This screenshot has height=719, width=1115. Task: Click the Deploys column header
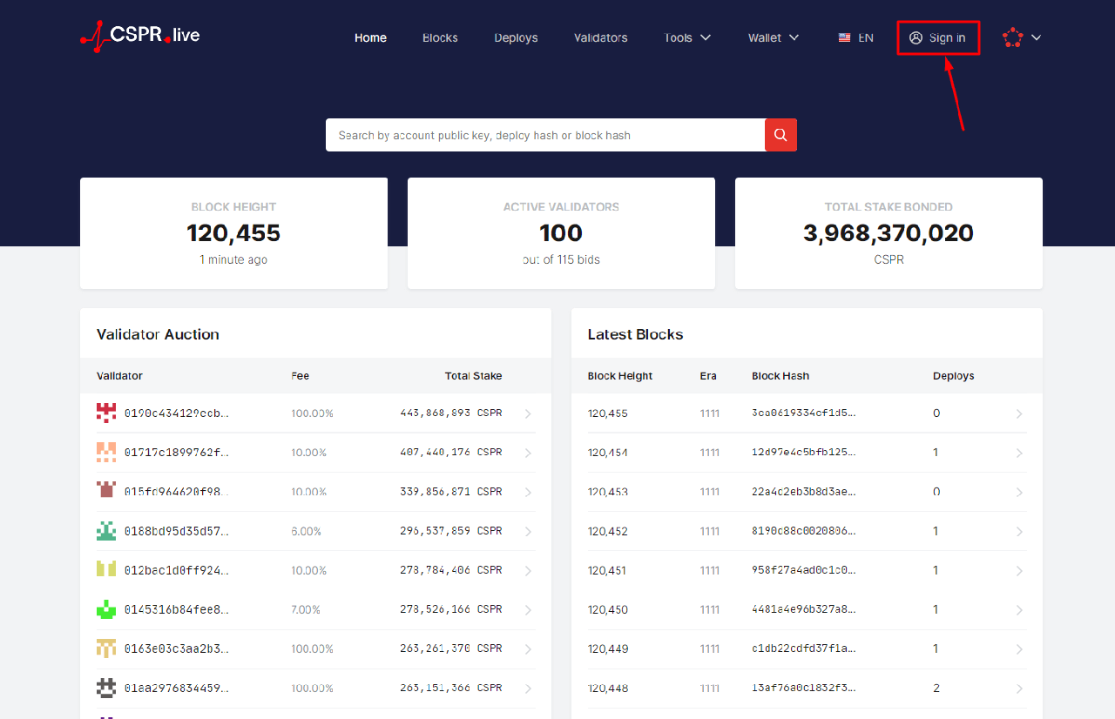click(x=953, y=376)
